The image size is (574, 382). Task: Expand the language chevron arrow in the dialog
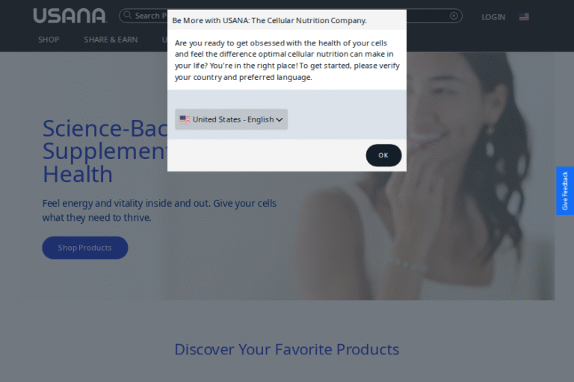point(280,120)
